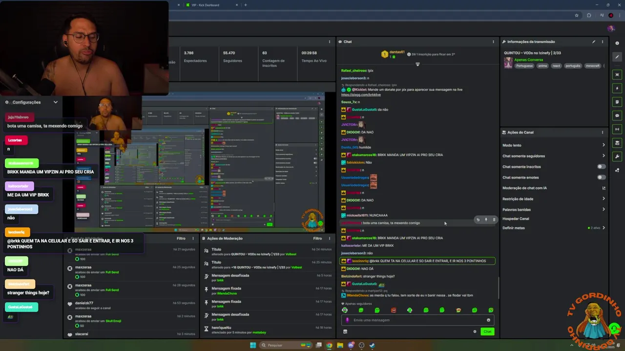This screenshot has height=351, width=625.
Task: Expand Chat somente seguidores options
Action: [x=604, y=156]
